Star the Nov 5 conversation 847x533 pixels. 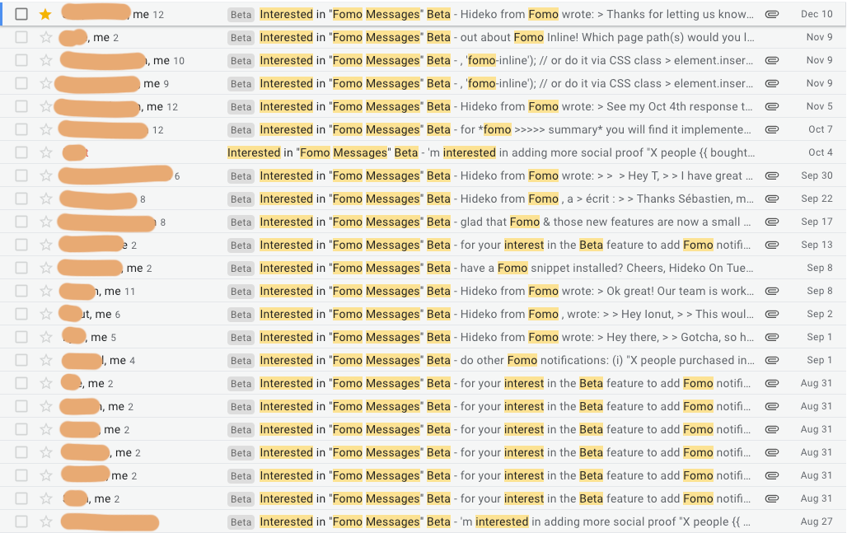45,106
